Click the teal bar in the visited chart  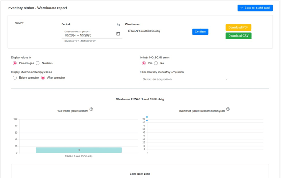coord(78,150)
